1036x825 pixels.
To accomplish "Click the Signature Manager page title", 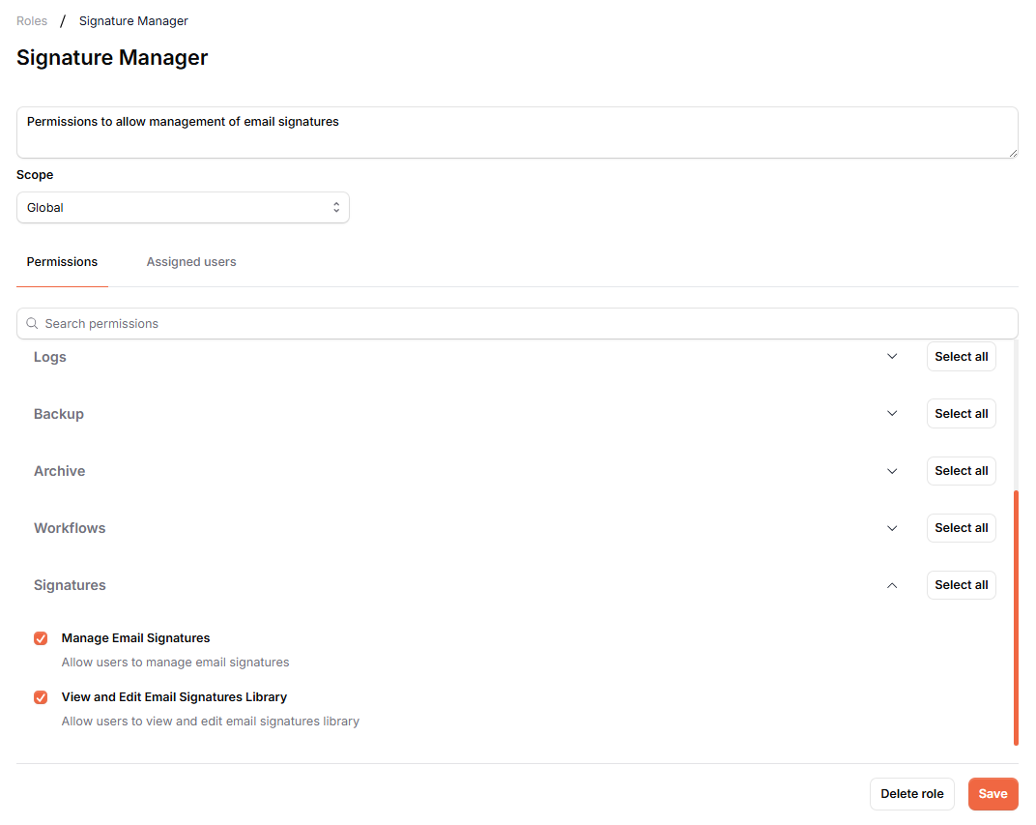I will (x=112, y=57).
